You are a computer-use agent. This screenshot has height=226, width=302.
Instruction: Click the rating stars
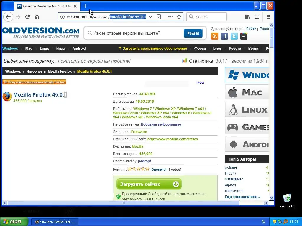[x=139, y=169]
